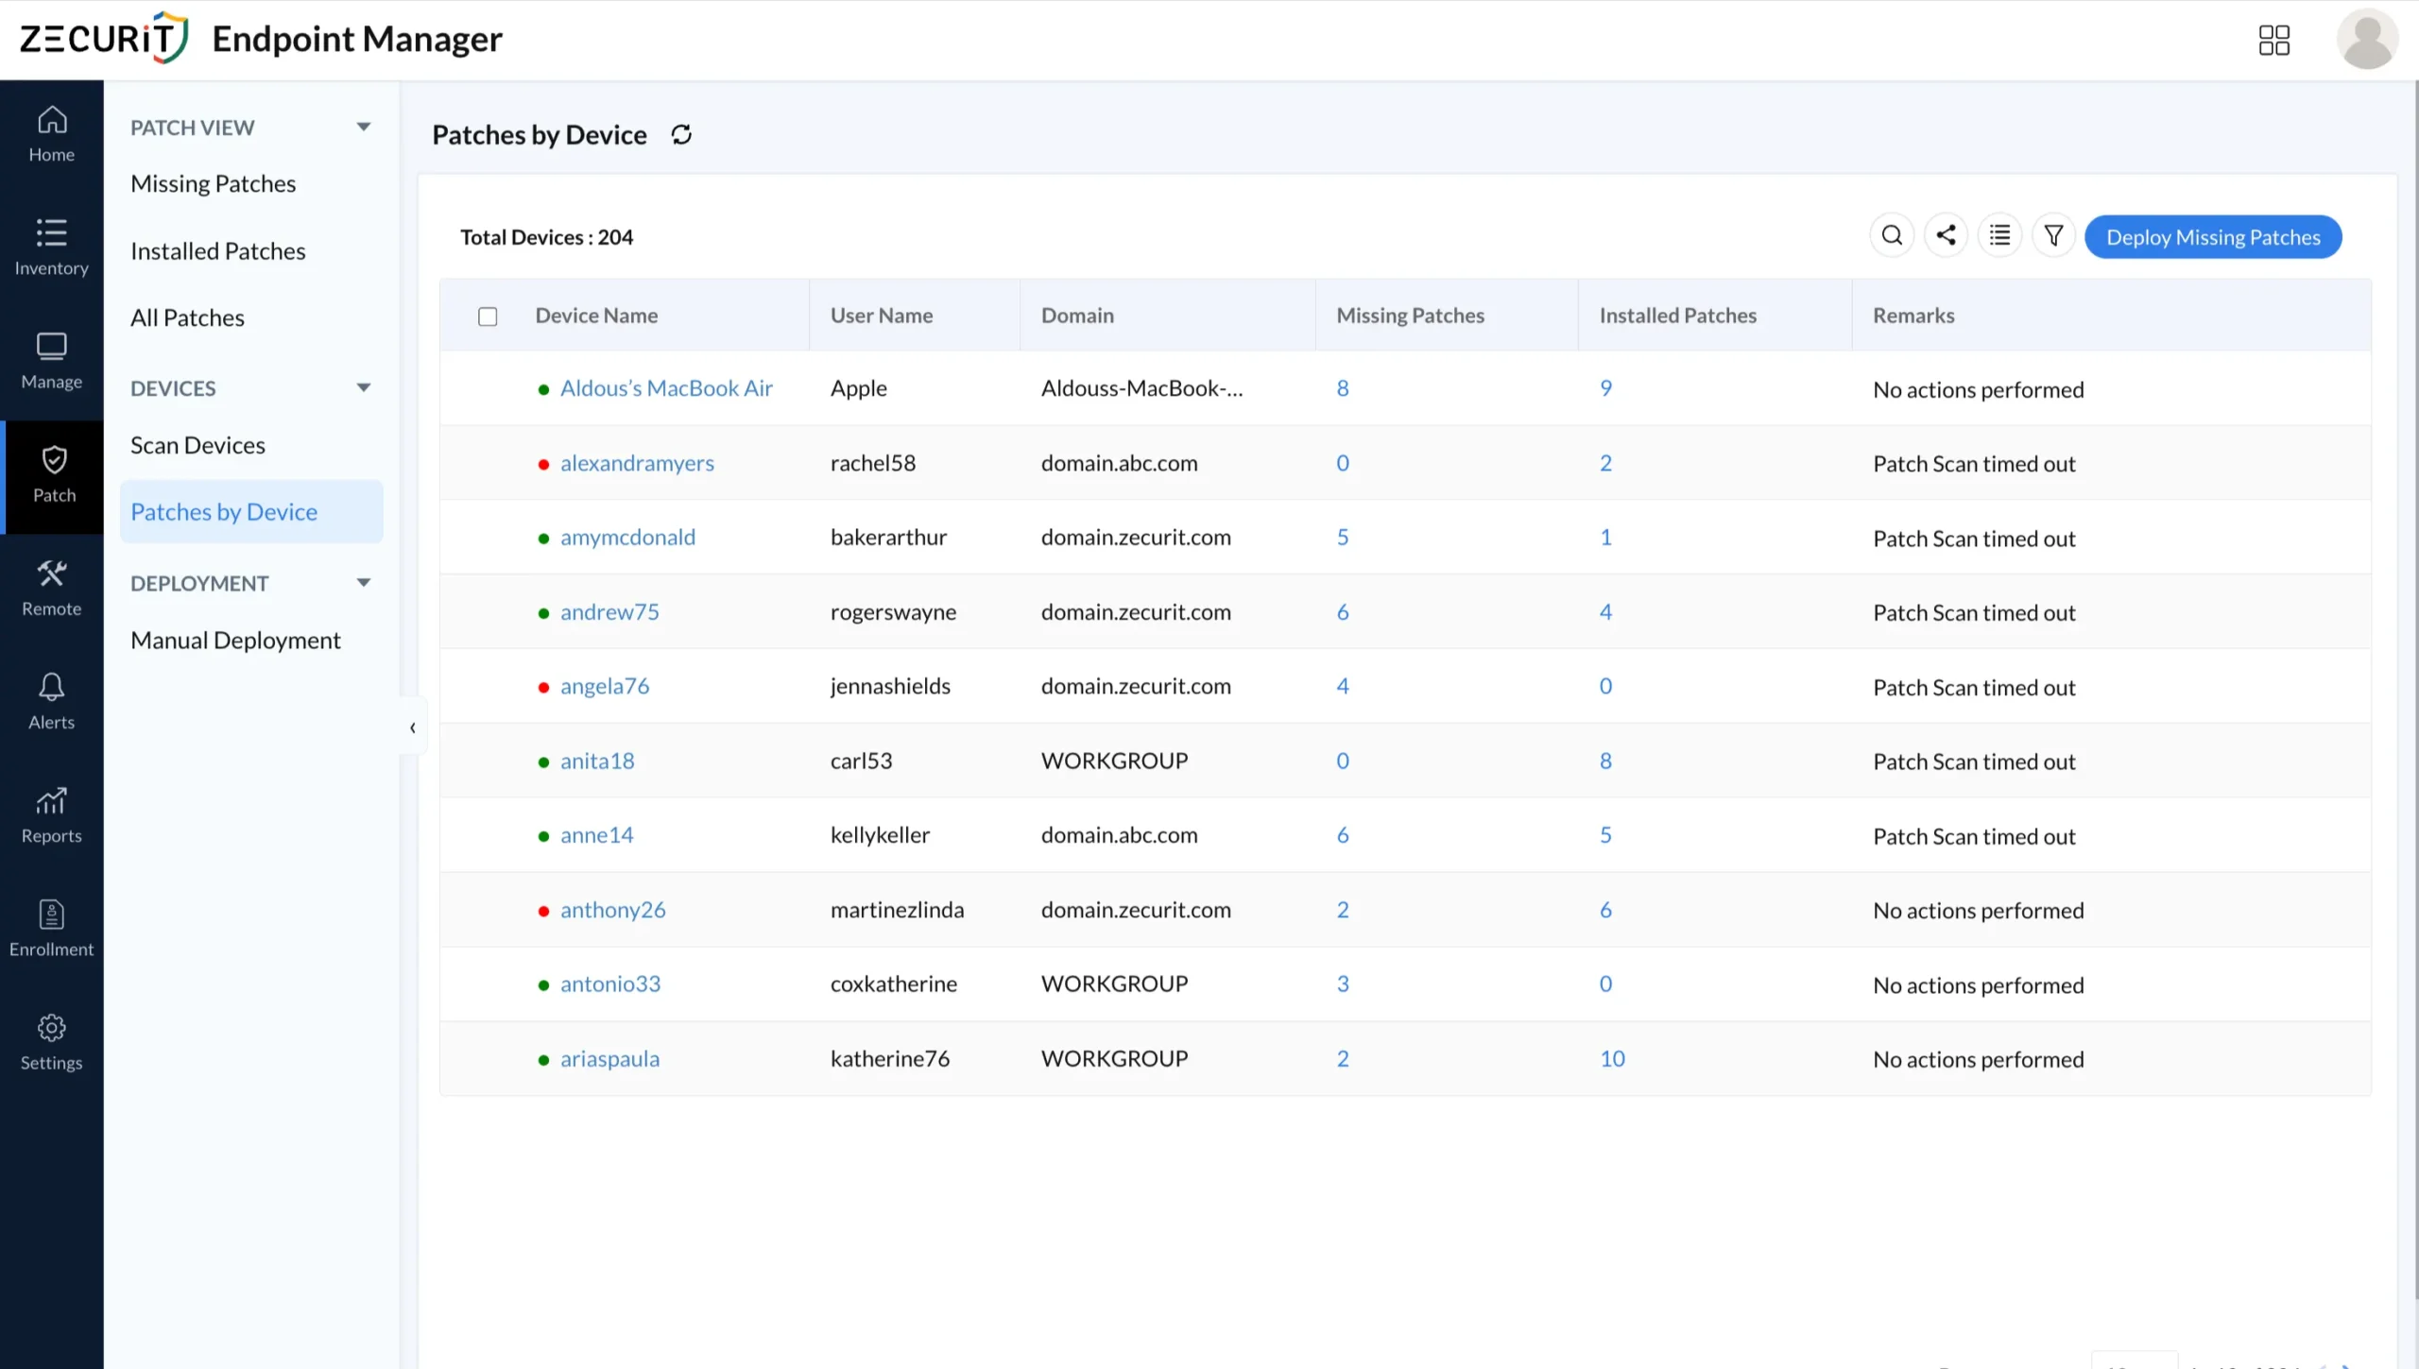
Task: Open the column list view icon
Action: 1999,236
